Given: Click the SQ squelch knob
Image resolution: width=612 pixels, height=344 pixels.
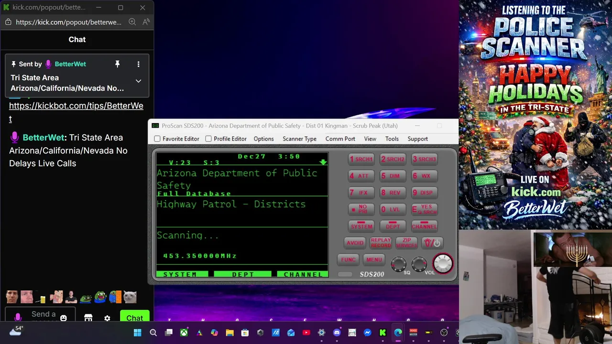Looking at the screenshot, I should click(x=399, y=264).
